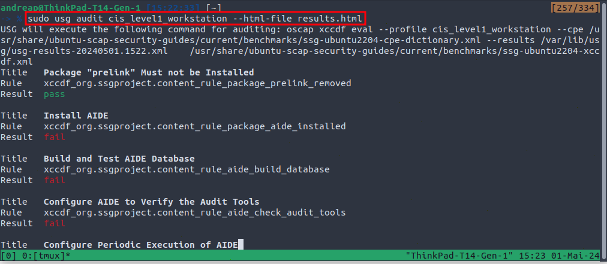Click the cursor after 'Configure Periodic Execution of AIDE'
This screenshot has height=264, width=607.
[x=241, y=245]
